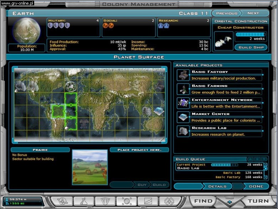Click the Income 30 bc value
The height and width of the screenshot is (209, 278).
click(204, 42)
